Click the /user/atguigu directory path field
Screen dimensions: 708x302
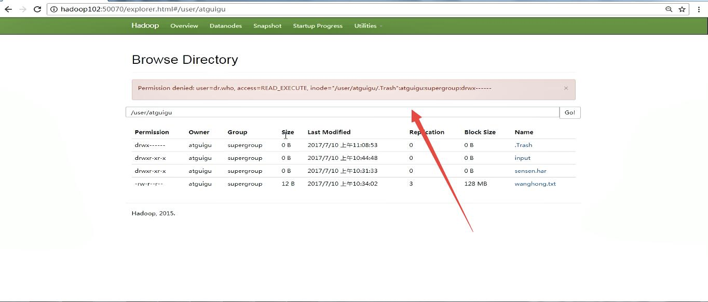tap(343, 113)
